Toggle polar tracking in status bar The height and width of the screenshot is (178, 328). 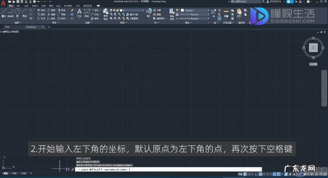(x=260, y=174)
